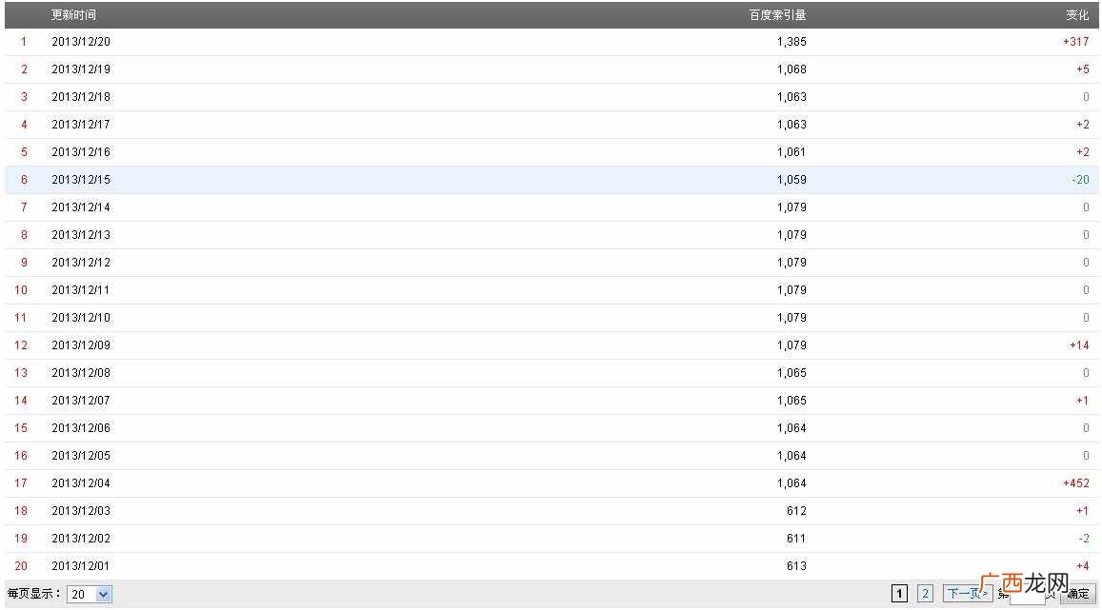This screenshot has height=610, width=1102.
Task: Select current page 1 button
Action: click(x=899, y=594)
